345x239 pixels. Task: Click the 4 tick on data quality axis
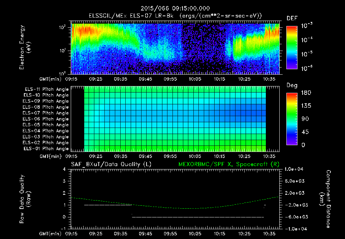pos(64,169)
